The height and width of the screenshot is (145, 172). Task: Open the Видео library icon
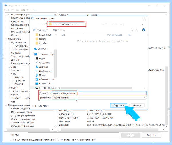tap(37, 58)
